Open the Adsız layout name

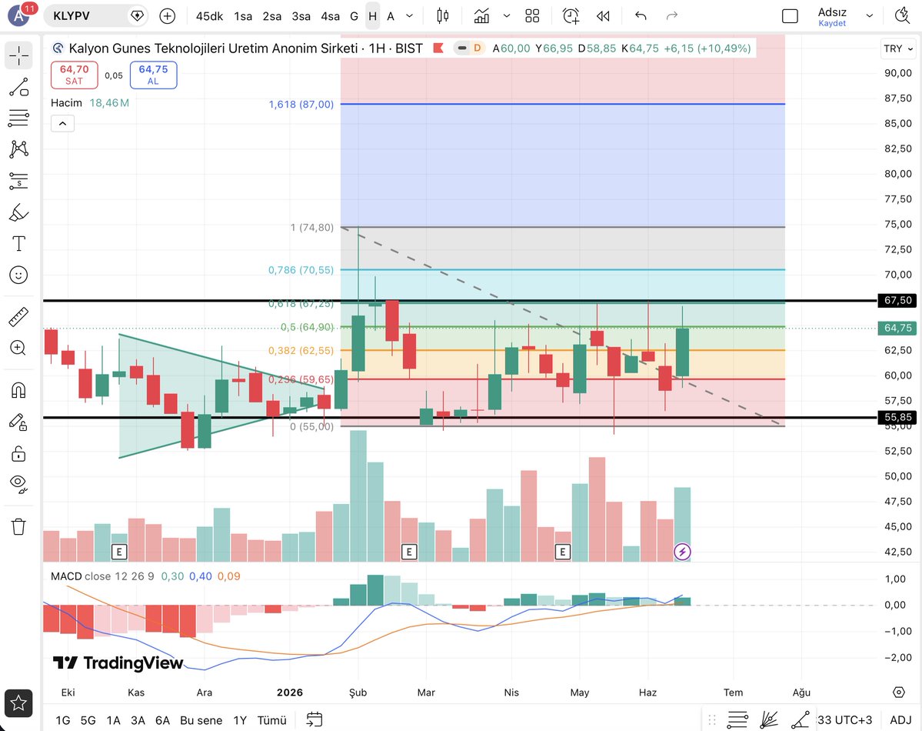click(832, 12)
